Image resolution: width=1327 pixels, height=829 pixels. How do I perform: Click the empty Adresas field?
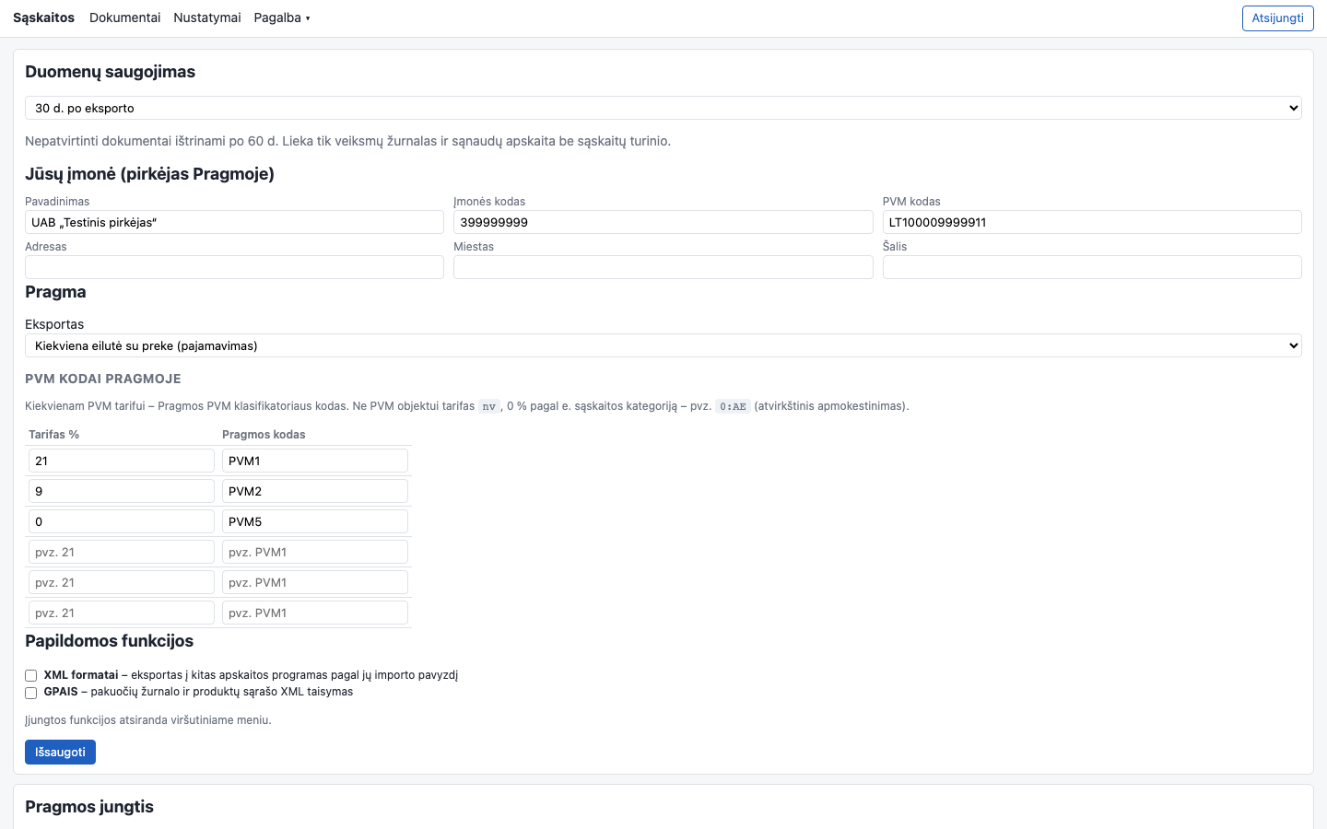tap(234, 267)
